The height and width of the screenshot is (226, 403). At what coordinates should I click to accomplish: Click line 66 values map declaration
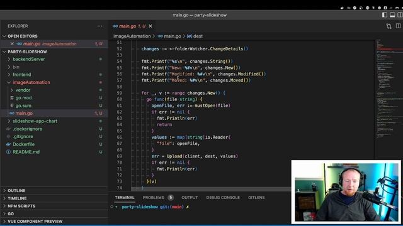point(191,137)
